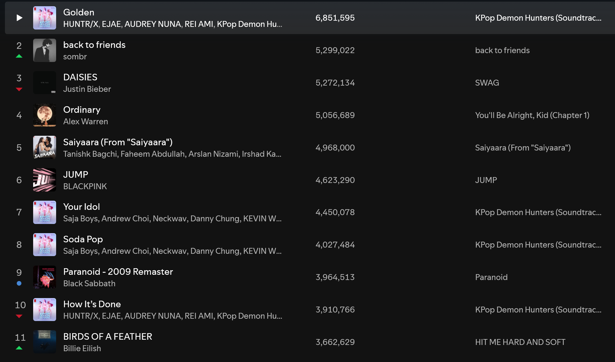615x362 pixels.
Task: Click green up arrow for BIRDS OF A FEATHER
Action: pyautogui.click(x=19, y=348)
